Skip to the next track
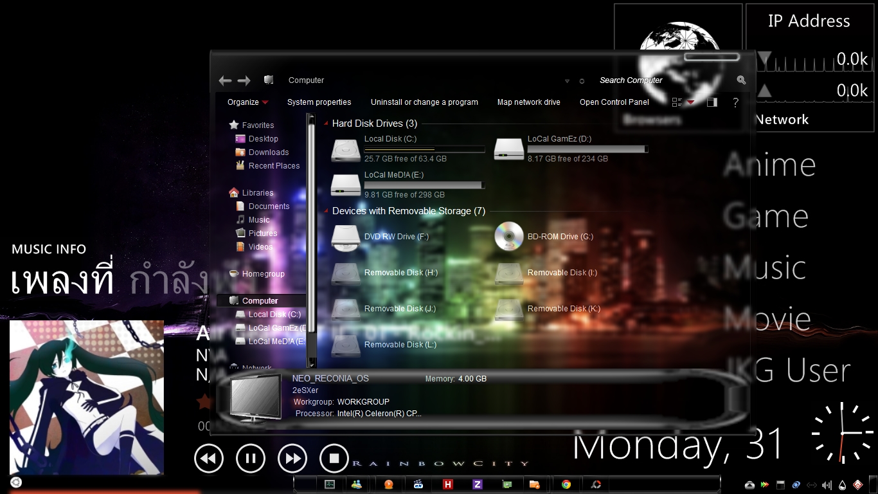The image size is (878, 494). pos(292,459)
